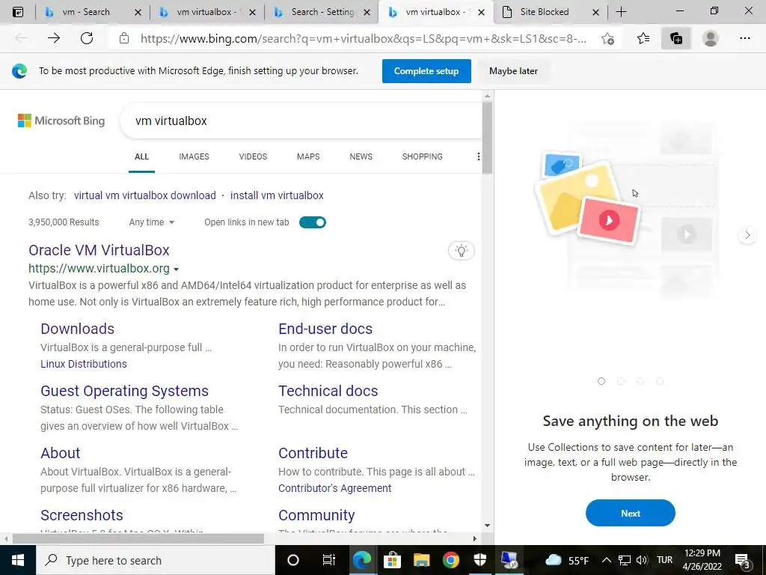Toggle the Collections panel icon
The image size is (766, 575).
point(676,38)
